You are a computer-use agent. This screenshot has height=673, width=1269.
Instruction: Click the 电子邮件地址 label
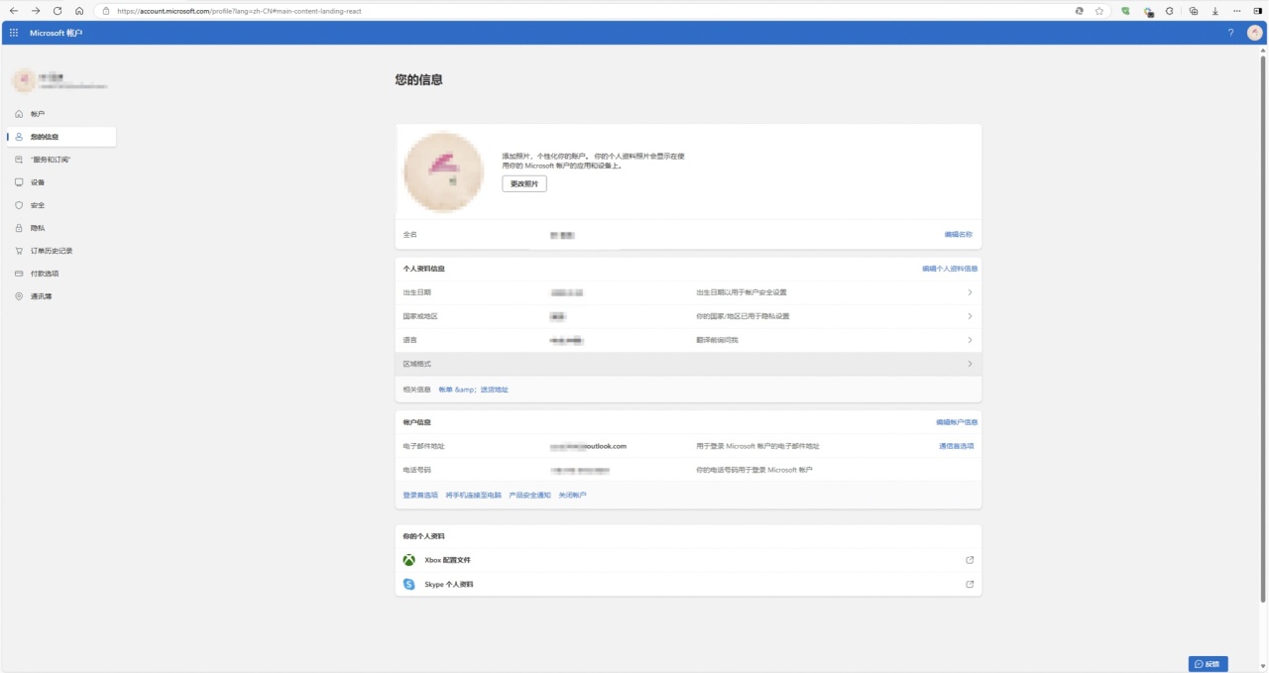click(x=424, y=446)
